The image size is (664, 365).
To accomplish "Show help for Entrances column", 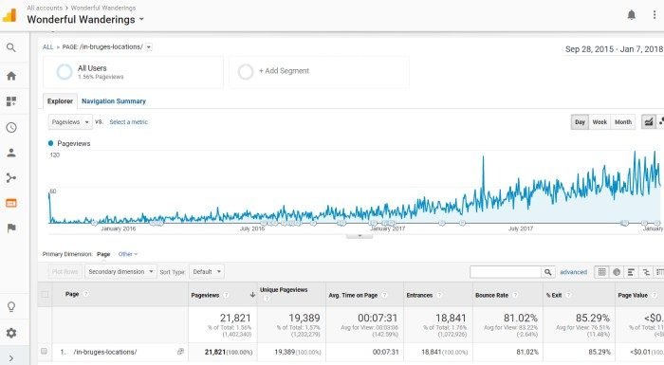I will [439, 295].
